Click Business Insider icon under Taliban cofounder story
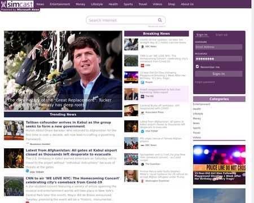Screen dimensions: 254x203 coord(28,144)
